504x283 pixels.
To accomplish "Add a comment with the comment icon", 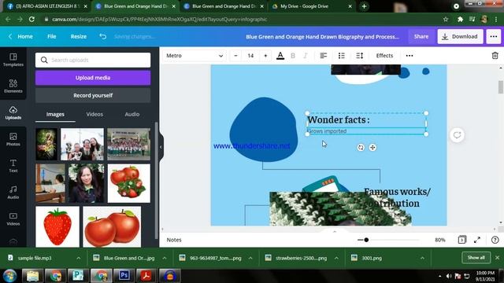I will (x=457, y=135).
